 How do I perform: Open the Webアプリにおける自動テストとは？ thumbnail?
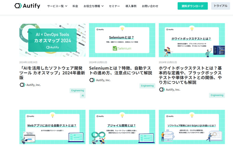coord(52,127)
